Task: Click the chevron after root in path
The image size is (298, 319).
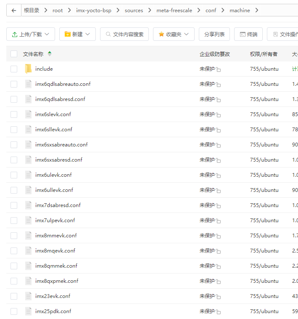Action: 69,10
